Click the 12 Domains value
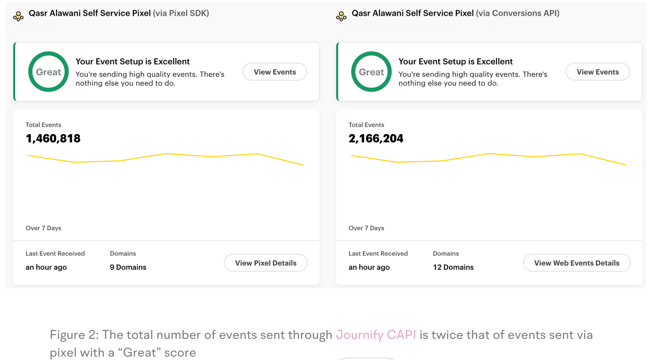The image size is (653, 360). pos(453,267)
